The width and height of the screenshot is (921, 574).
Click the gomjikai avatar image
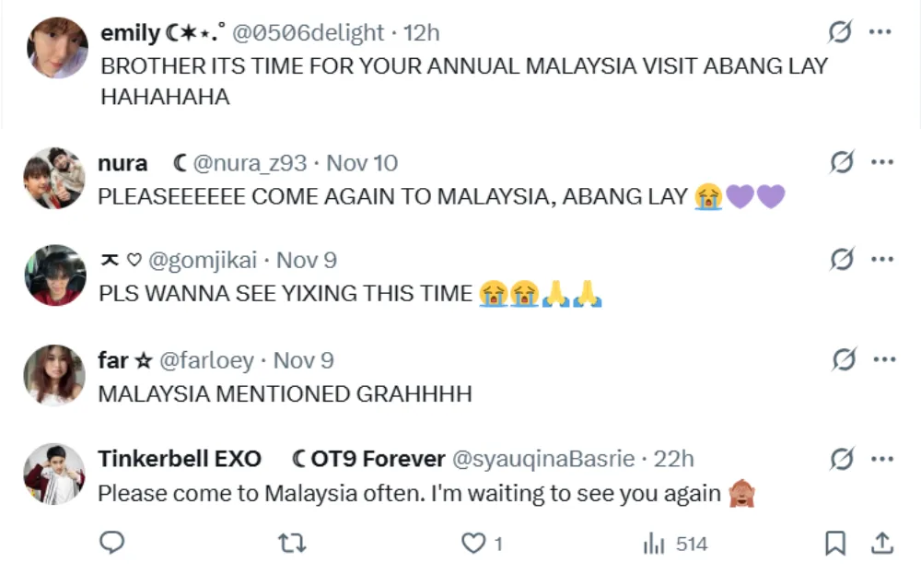pyautogui.click(x=54, y=275)
